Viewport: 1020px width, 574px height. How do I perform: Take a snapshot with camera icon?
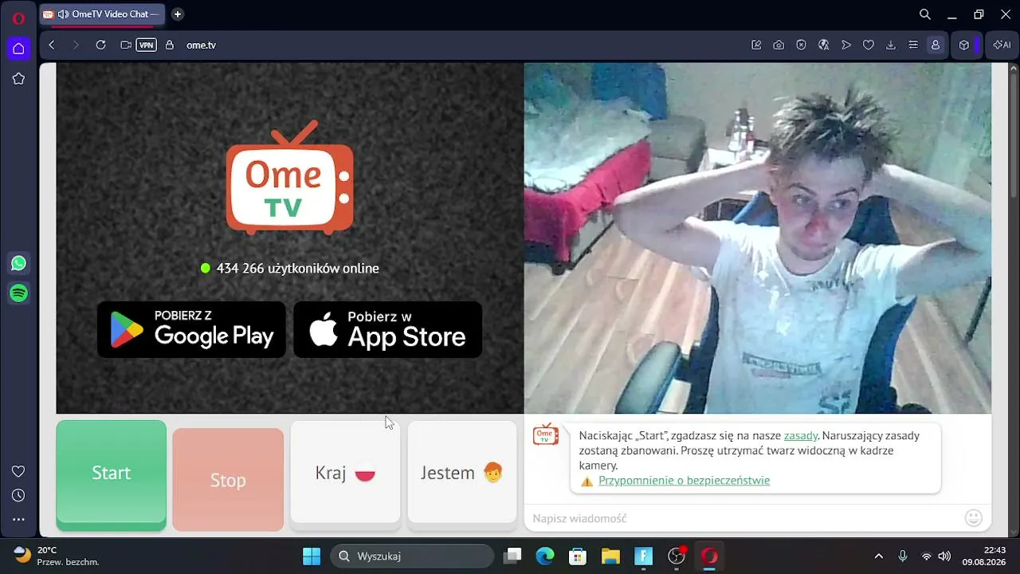779,45
